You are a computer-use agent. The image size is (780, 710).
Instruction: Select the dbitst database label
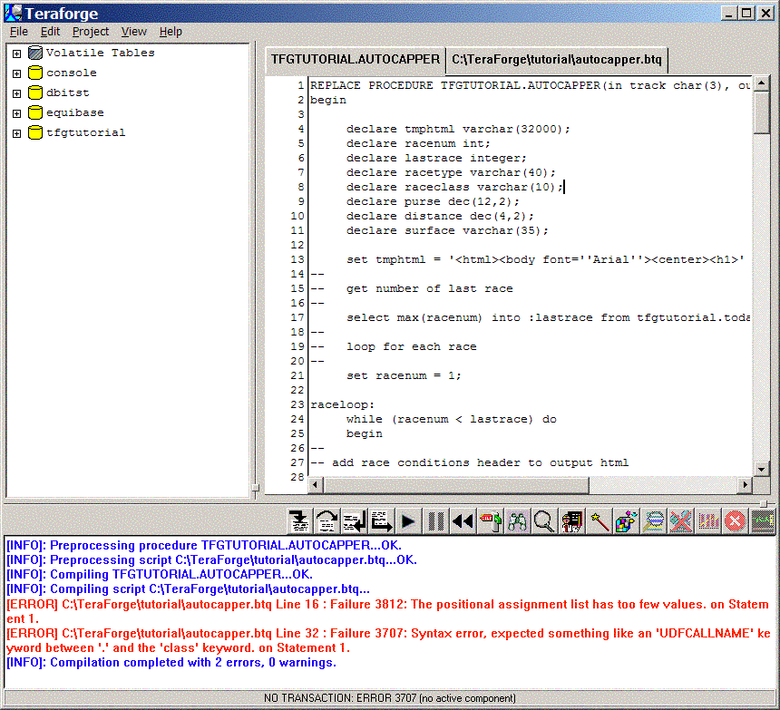(x=68, y=92)
